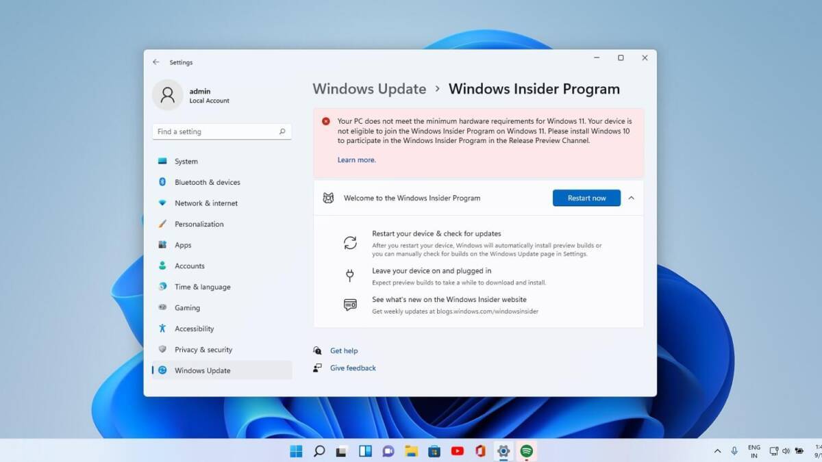Select Privacy & security in the sidebar

click(222, 350)
